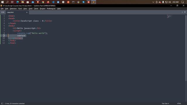Open File Explorer from taskbar
This screenshot has width=187, height=105.
click(22, 2)
